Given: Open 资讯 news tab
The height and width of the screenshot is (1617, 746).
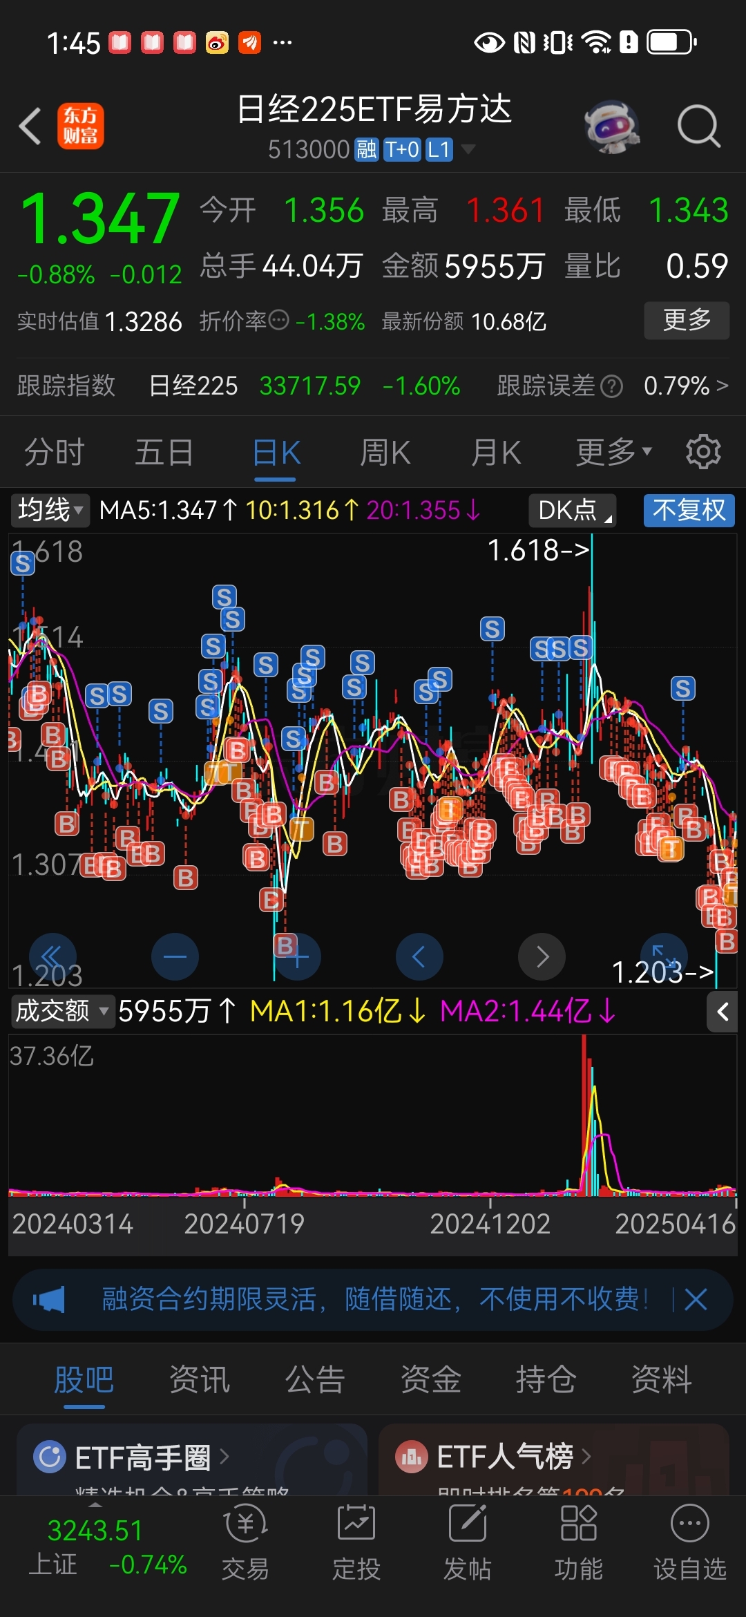Looking at the screenshot, I should pyautogui.click(x=200, y=1380).
